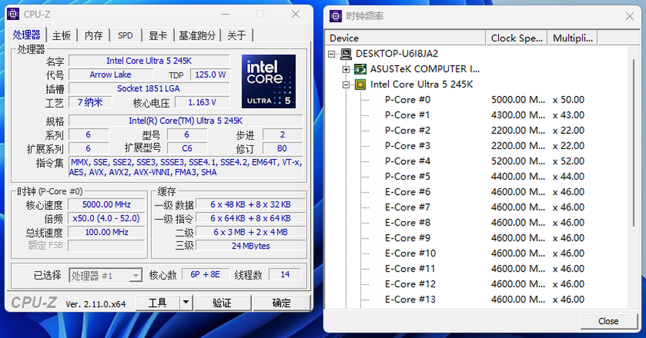This screenshot has height=338, width=646.
Task: Click the ASUSTeK motherboard icon
Action: [360, 69]
